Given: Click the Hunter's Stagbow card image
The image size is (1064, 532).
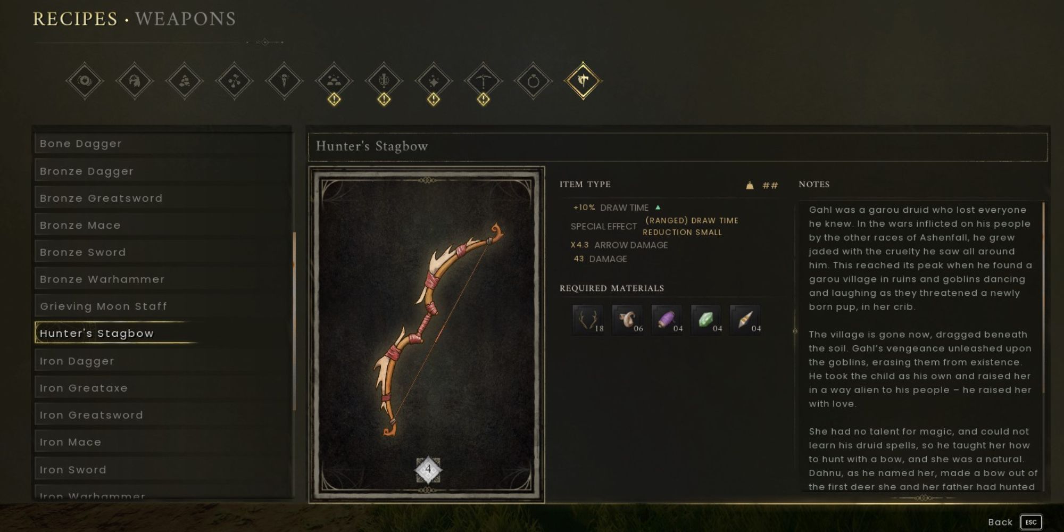Looking at the screenshot, I should (427, 335).
